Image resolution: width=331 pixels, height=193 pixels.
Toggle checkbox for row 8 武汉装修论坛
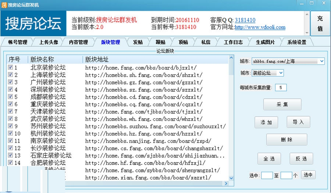click(x=10, y=118)
